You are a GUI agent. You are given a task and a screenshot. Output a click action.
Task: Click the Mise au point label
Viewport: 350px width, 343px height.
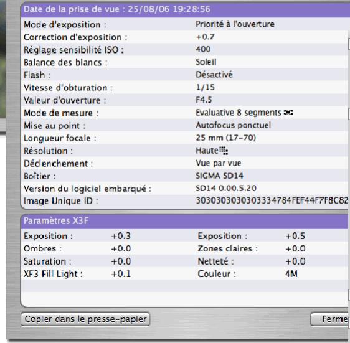click(54, 126)
